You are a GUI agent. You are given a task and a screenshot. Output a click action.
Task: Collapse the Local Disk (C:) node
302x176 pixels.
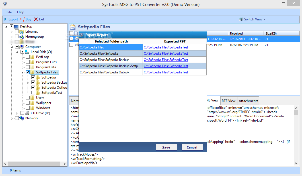(x=17, y=52)
